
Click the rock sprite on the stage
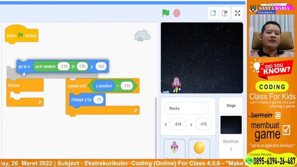coord(166,92)
